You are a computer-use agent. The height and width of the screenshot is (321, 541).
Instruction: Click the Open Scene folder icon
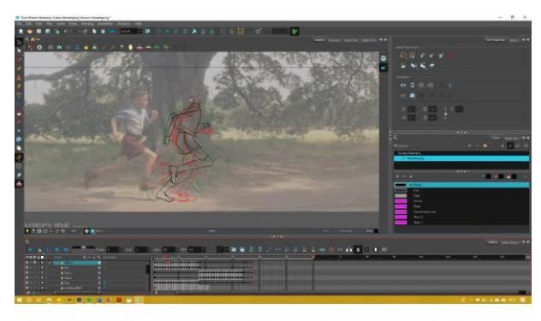tap(30, 32)
